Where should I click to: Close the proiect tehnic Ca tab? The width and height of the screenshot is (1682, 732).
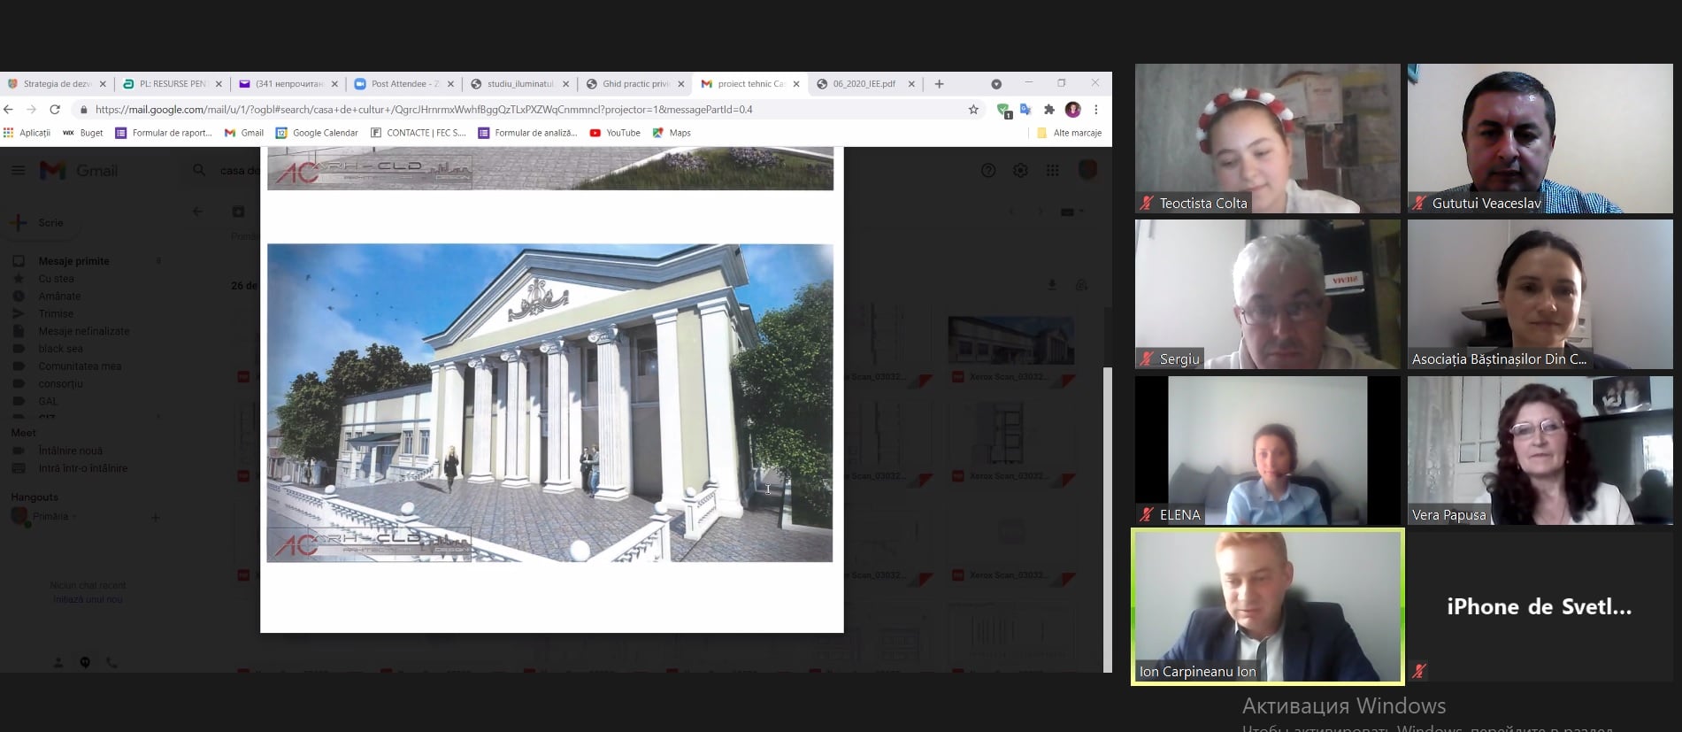pos(796,84)
